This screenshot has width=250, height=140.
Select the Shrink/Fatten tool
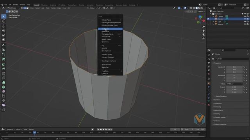point(4,100)
